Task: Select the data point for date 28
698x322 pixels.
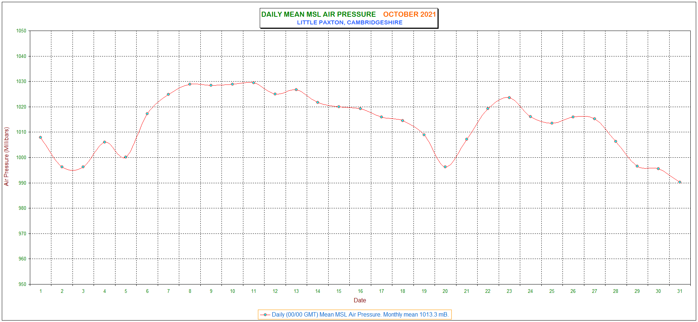Action: pos(616,141)
